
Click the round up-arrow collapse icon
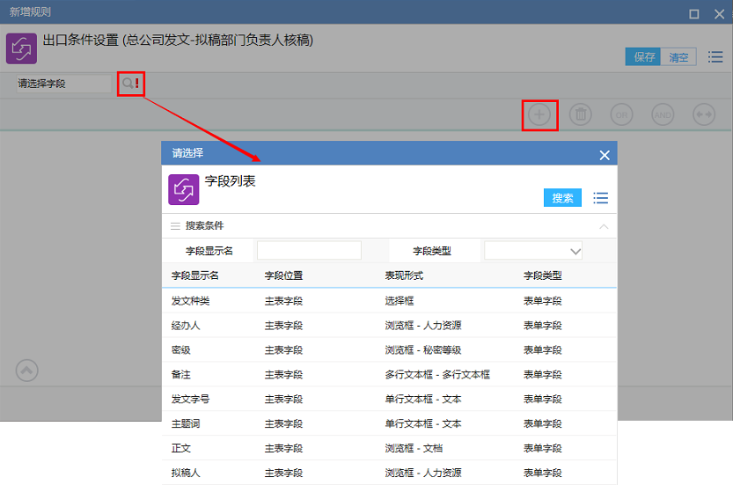coord(27,371)
